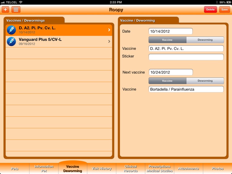Switch to the Attachments tab

[188, 168]
